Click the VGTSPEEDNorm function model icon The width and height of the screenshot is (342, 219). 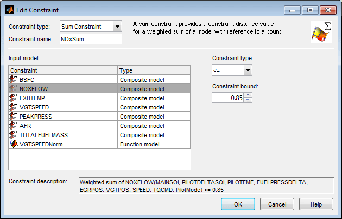click(x=14, y=144)
